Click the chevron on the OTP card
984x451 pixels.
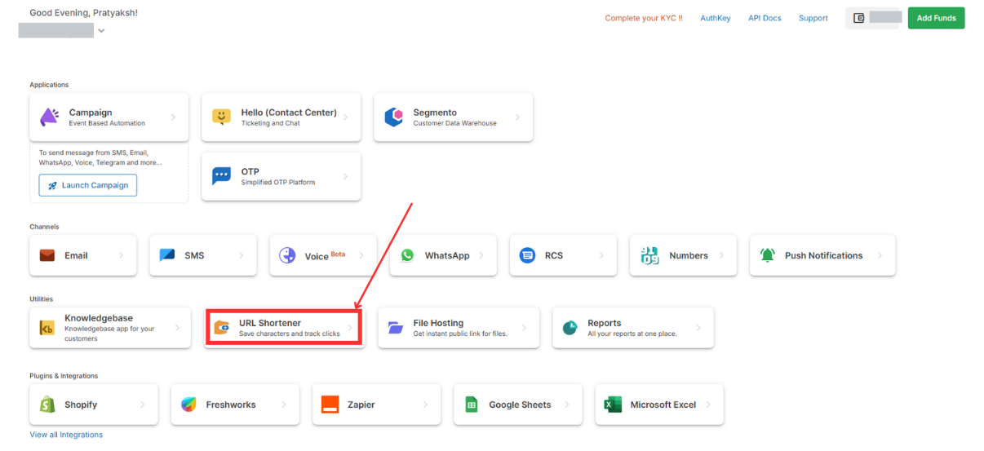(346, 176)
